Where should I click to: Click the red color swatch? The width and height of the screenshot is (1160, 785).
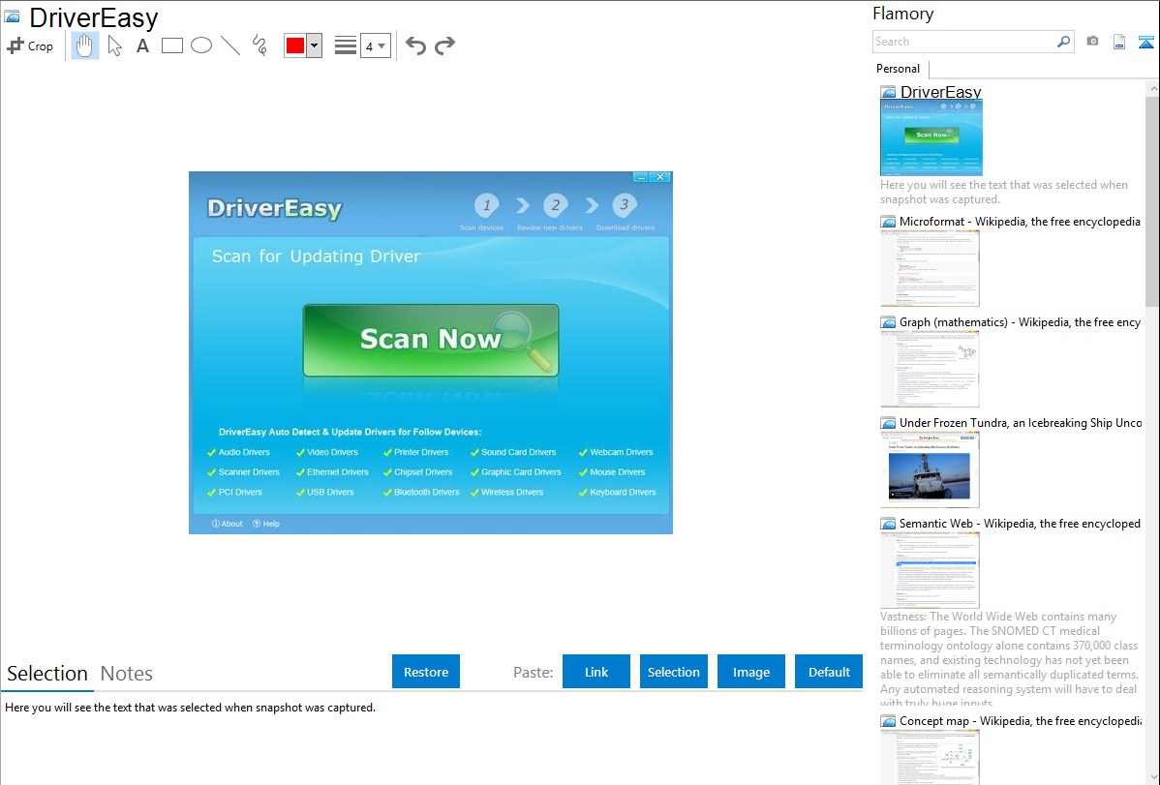point(295,45)
